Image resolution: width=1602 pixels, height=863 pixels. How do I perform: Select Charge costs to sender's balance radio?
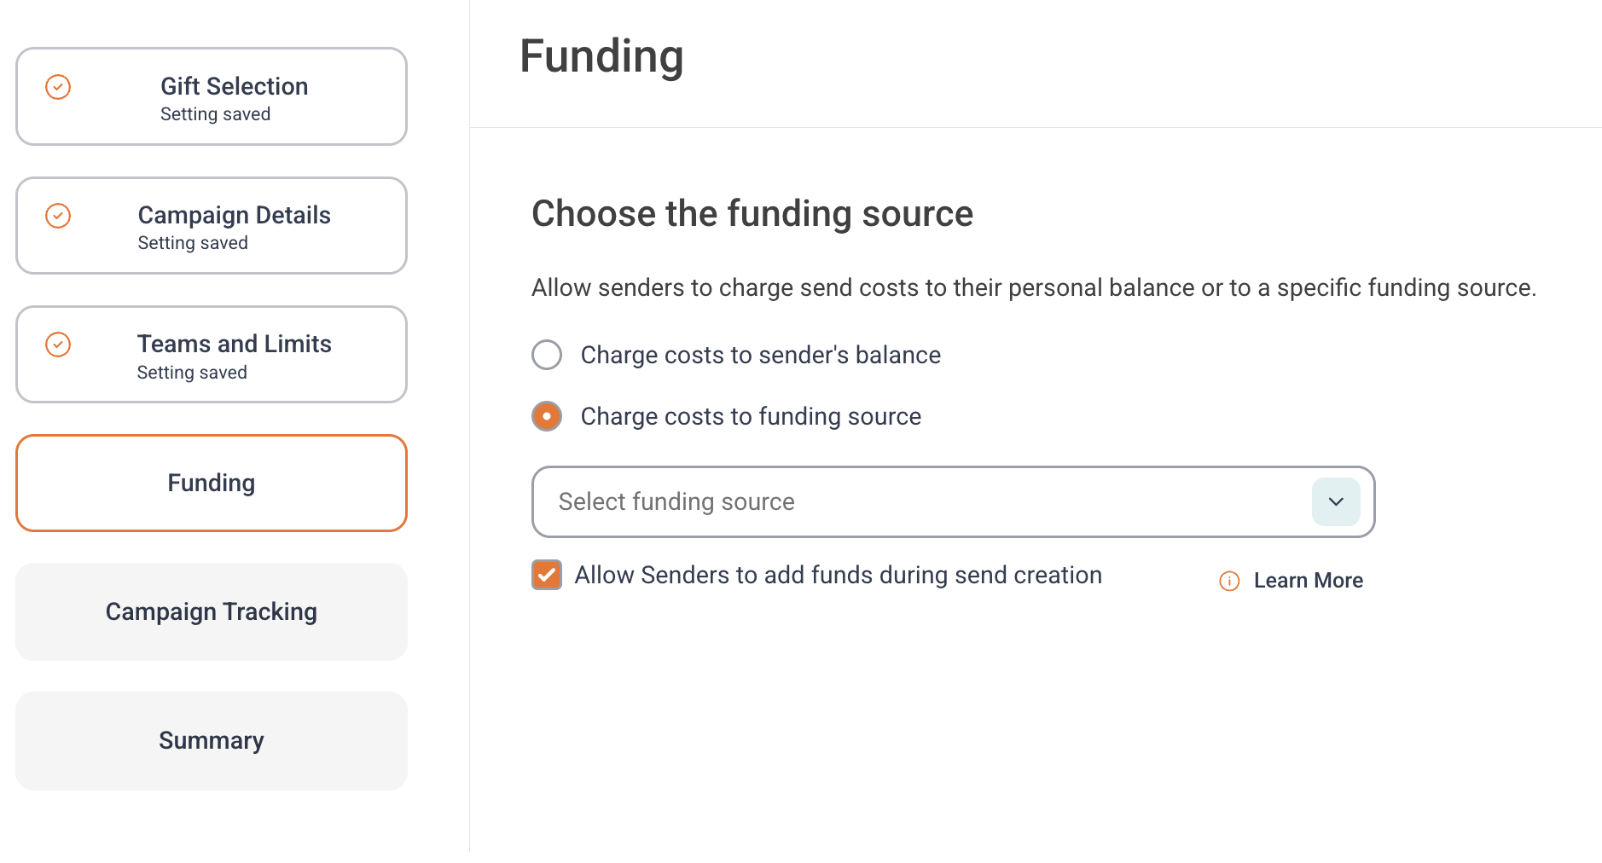coord(547,355)
